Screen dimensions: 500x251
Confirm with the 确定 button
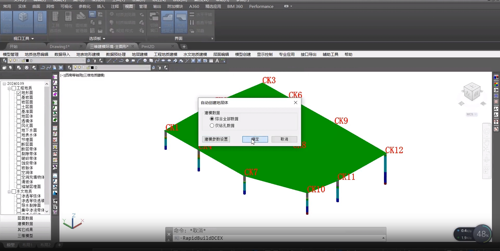[255, 139]
